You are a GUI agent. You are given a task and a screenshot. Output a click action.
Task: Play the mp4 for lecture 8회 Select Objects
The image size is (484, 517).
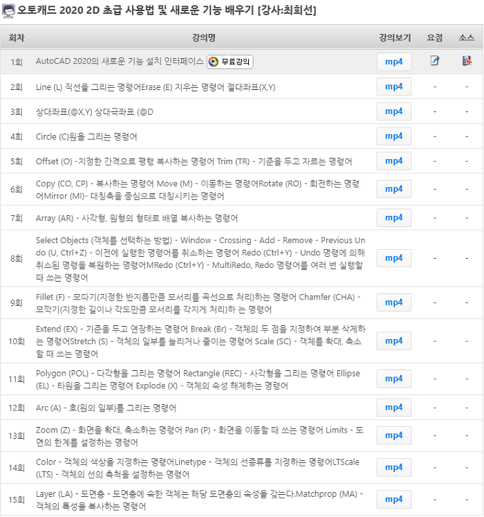coord(393,258)
